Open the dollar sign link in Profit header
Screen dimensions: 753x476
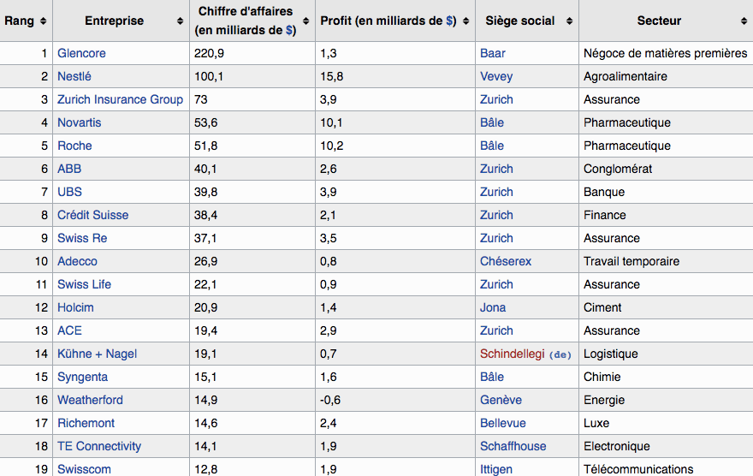pyautogui.click(x=450, y=21)
